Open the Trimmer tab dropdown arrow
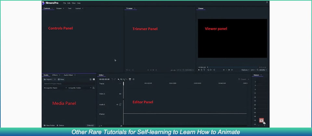 [135, 8]
